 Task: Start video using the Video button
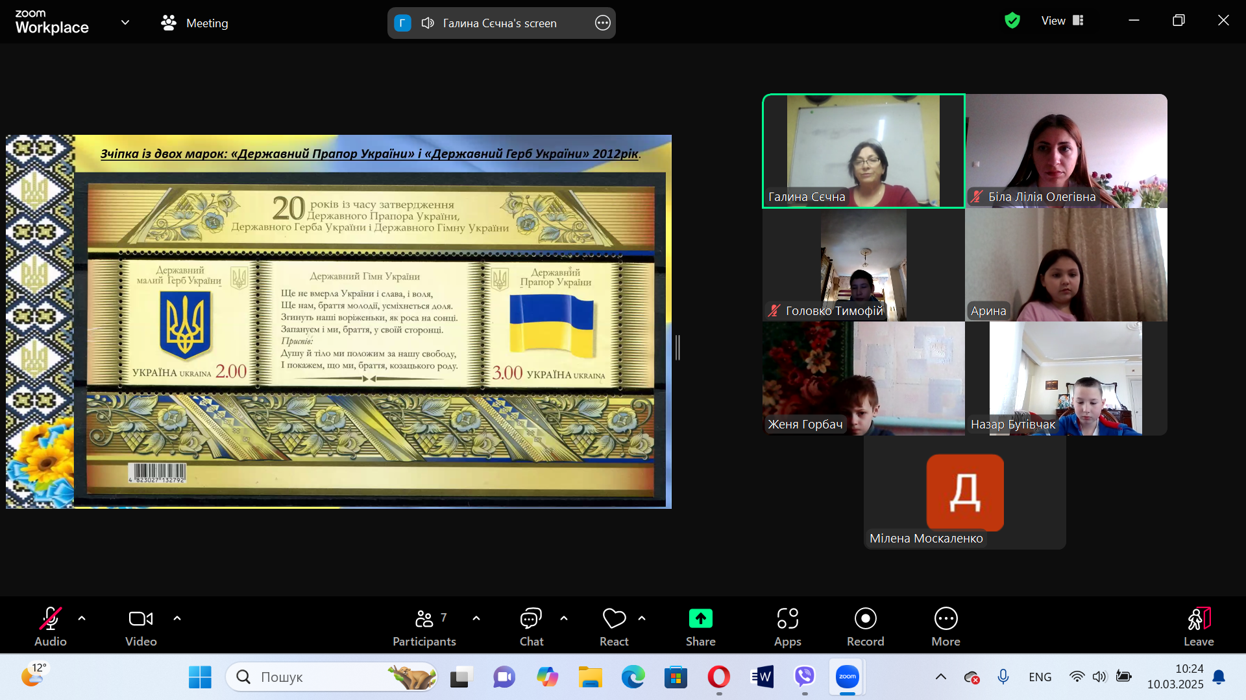[x=141, y=626]
